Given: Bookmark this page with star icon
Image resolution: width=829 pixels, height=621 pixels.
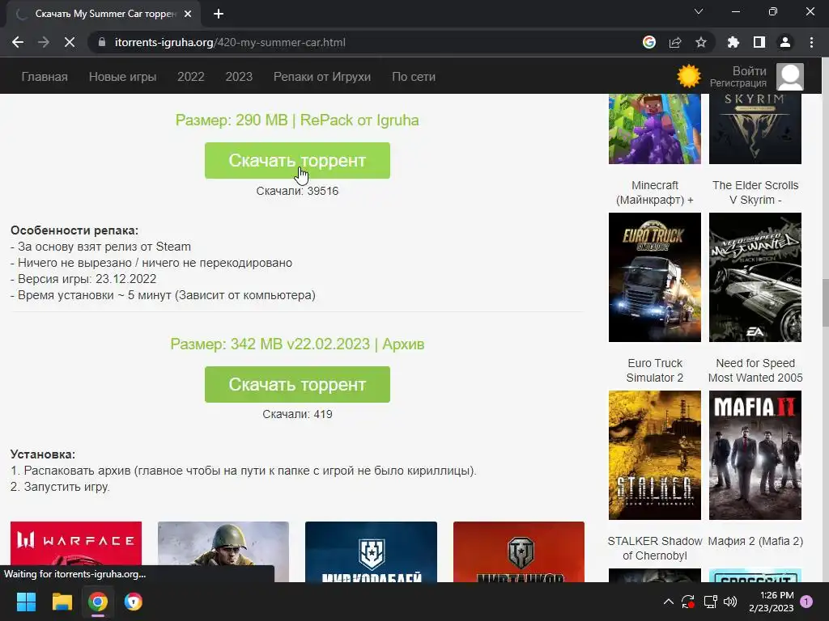Looking at the screenshot, I should 701,42.
